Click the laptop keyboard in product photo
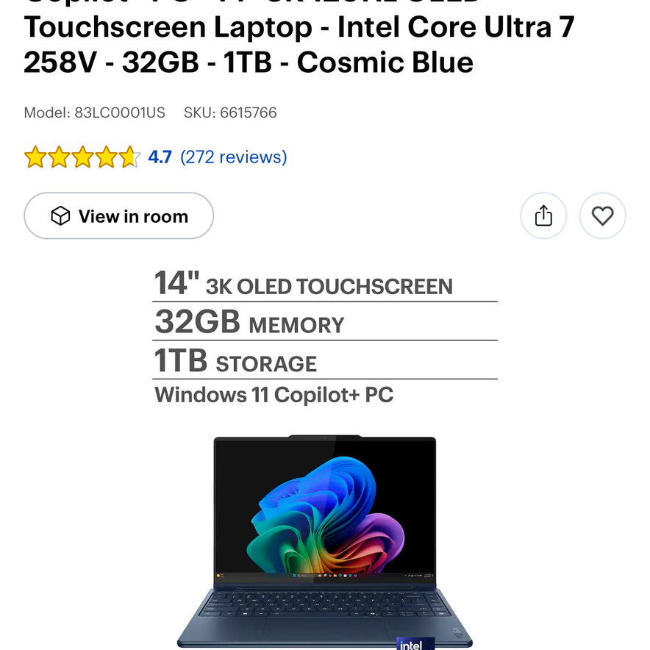650x650 pixels. coord(324,605)
